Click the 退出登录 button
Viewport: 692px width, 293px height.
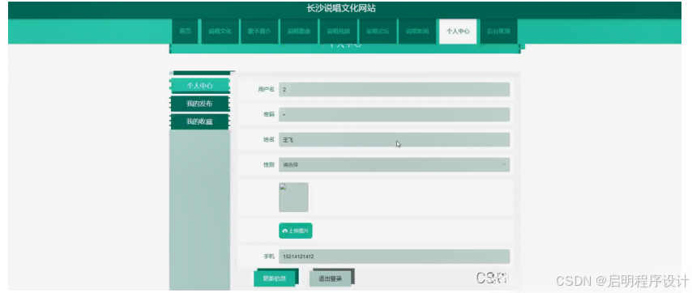click(330, 278)
